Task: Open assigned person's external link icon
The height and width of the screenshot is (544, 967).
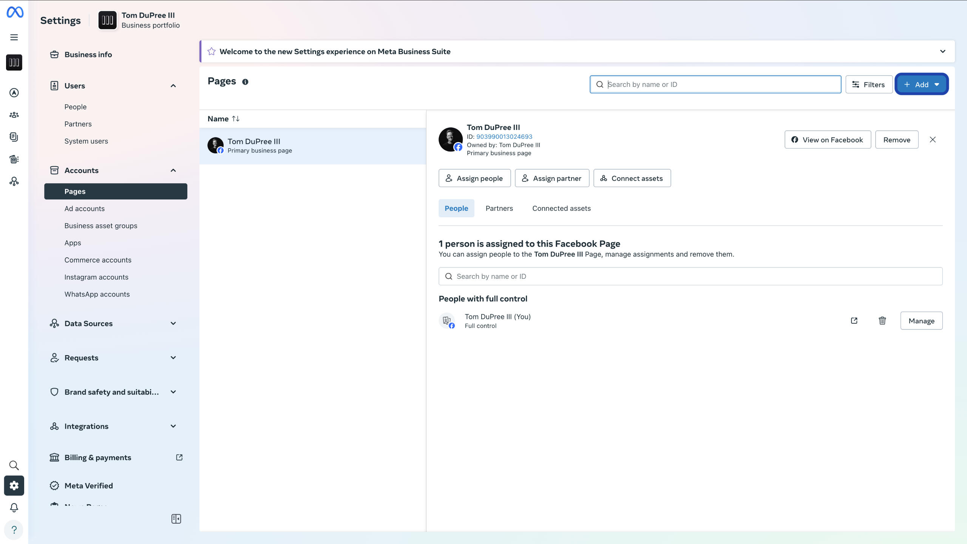Action: pyautogui.click(x=854, y=321)
